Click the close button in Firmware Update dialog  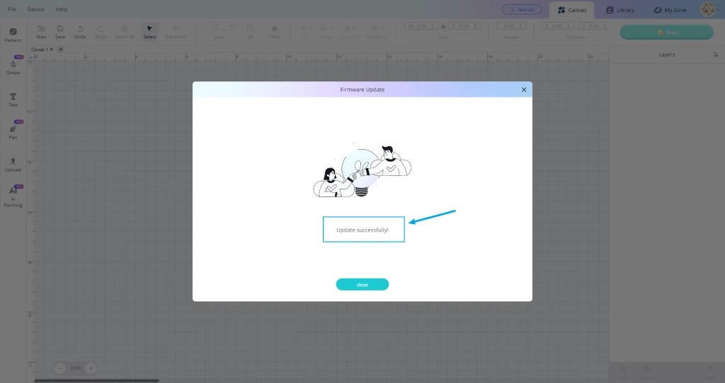click(x=362, y=285)
